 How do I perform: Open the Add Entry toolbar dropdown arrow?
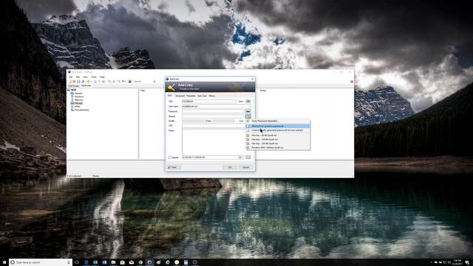[91, 81]
